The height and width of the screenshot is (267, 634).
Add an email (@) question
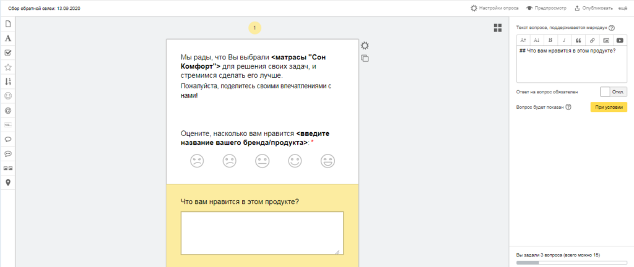click(x=7, y=111)
